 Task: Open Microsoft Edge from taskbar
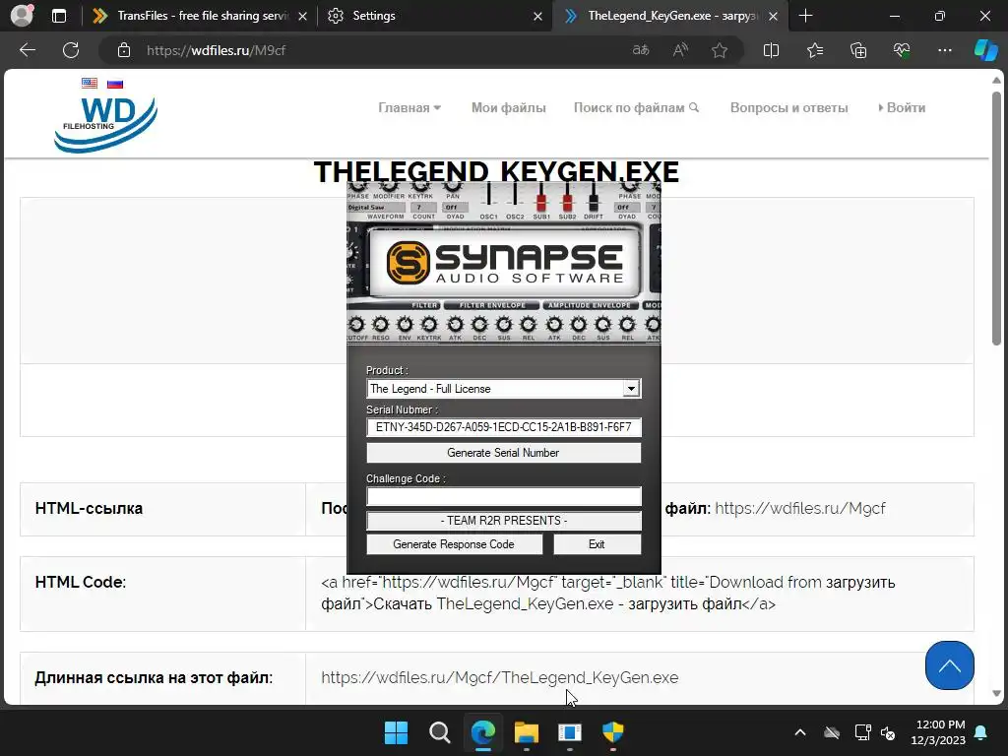tap(482, 732)
